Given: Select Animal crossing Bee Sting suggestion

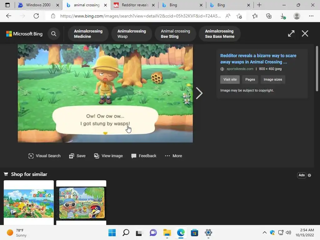Looking at the screenshot, I should tap(175, 34).
